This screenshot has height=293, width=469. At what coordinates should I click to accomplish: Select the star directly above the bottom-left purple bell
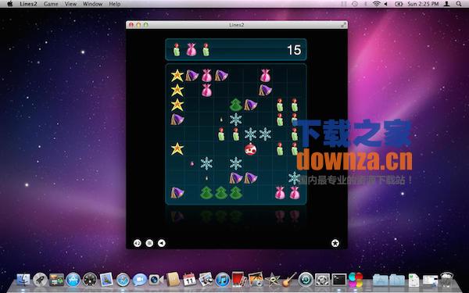coord(177,149)
